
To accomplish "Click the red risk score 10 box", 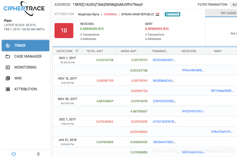I will [x=64, y=30].
